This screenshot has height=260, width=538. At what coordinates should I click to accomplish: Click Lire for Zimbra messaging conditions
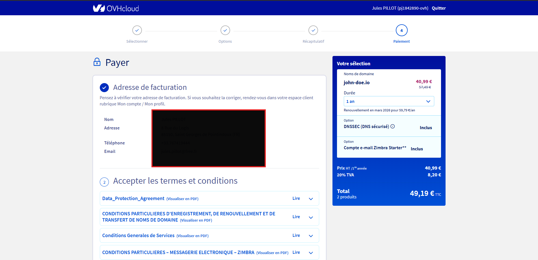(x=296, y=252)
